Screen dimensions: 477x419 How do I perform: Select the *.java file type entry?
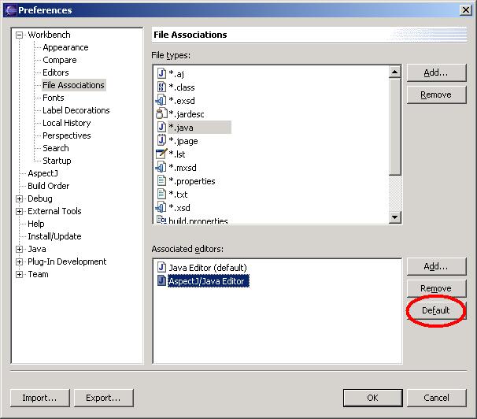pos(200,127)
